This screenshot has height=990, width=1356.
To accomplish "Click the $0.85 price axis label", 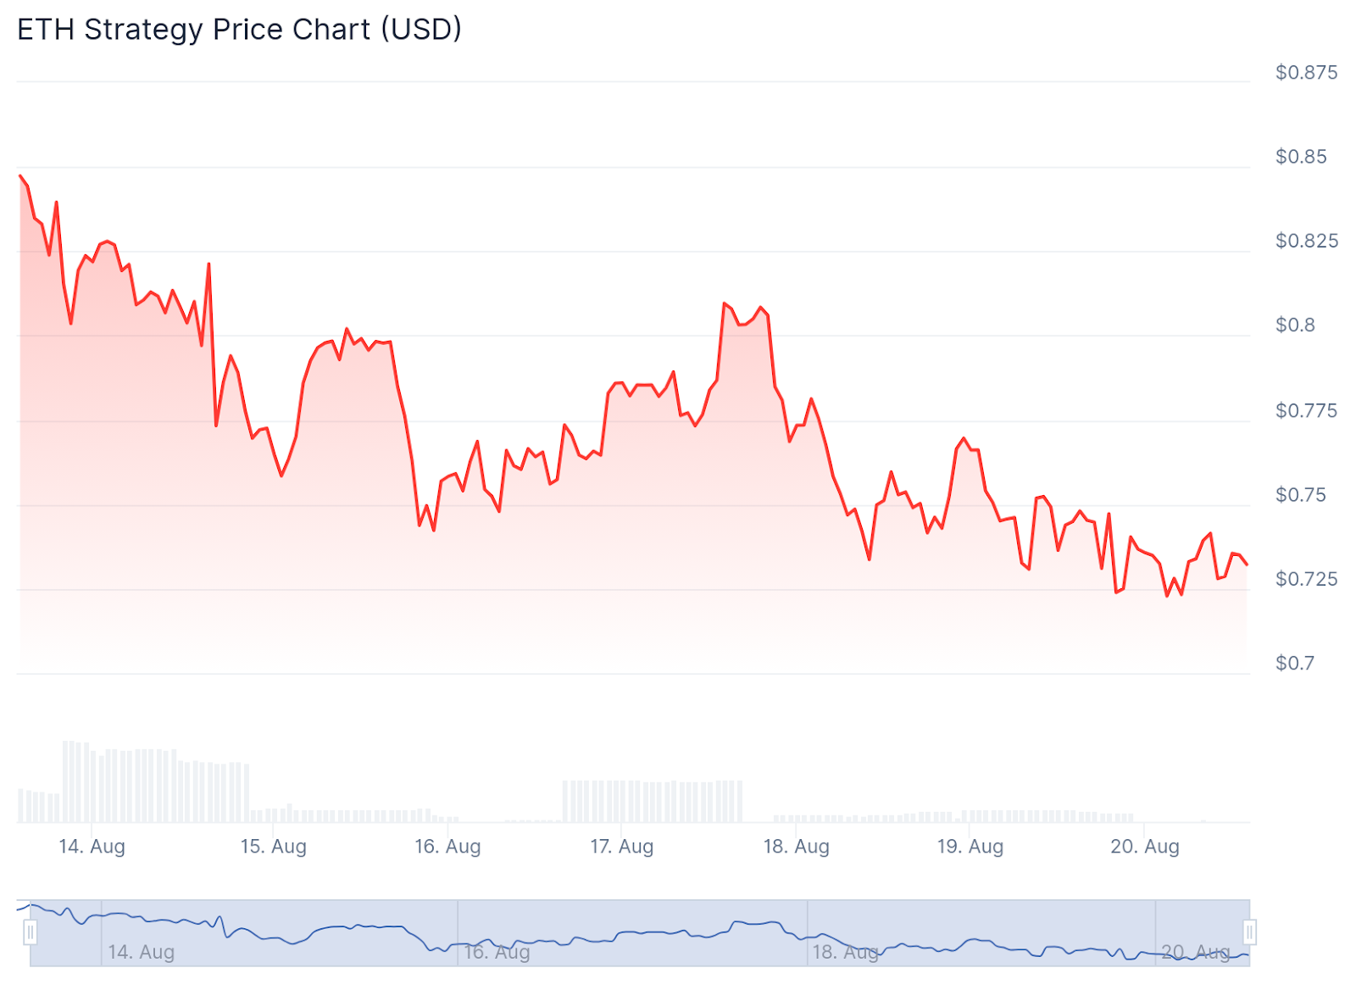I will tap(1301, 157).
